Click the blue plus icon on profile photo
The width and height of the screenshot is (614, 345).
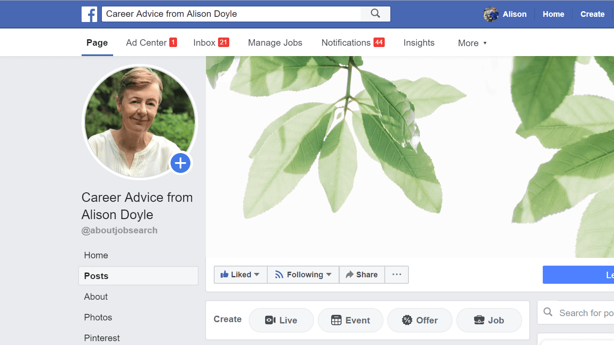(x=180, y=163)
